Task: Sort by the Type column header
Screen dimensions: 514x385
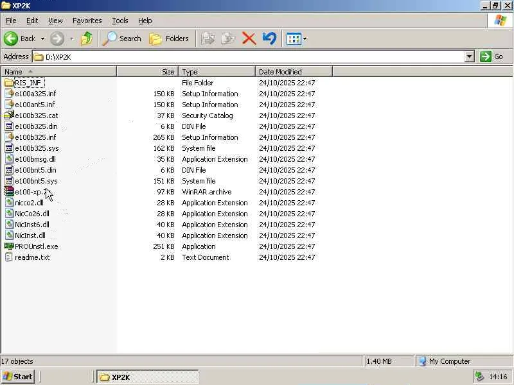Action: point(217,72)
